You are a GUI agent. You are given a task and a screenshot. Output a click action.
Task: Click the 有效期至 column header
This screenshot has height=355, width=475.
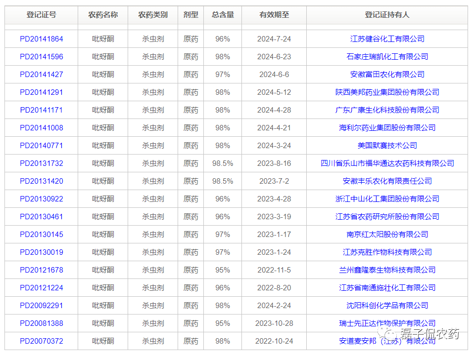click(274, 15)
